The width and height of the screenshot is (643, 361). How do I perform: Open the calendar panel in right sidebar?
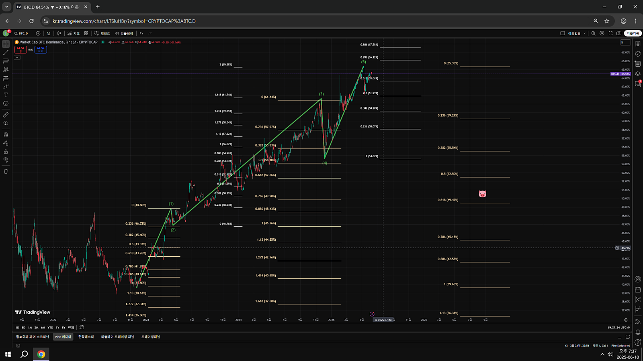tap(638, 289)
